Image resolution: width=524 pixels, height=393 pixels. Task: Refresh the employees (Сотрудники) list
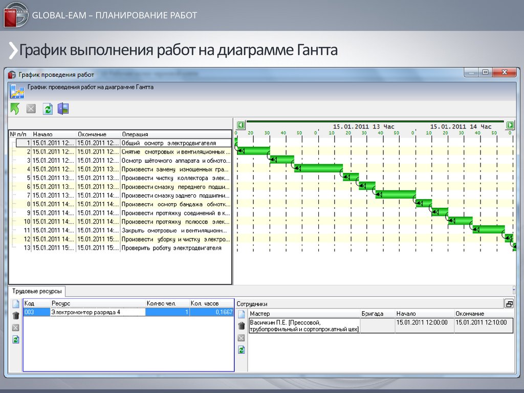pyautogui.click(x=242, y=350)
